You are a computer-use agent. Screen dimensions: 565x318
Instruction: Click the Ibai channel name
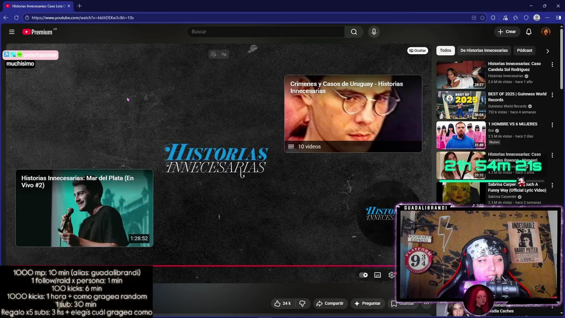[x=491, y=131]
